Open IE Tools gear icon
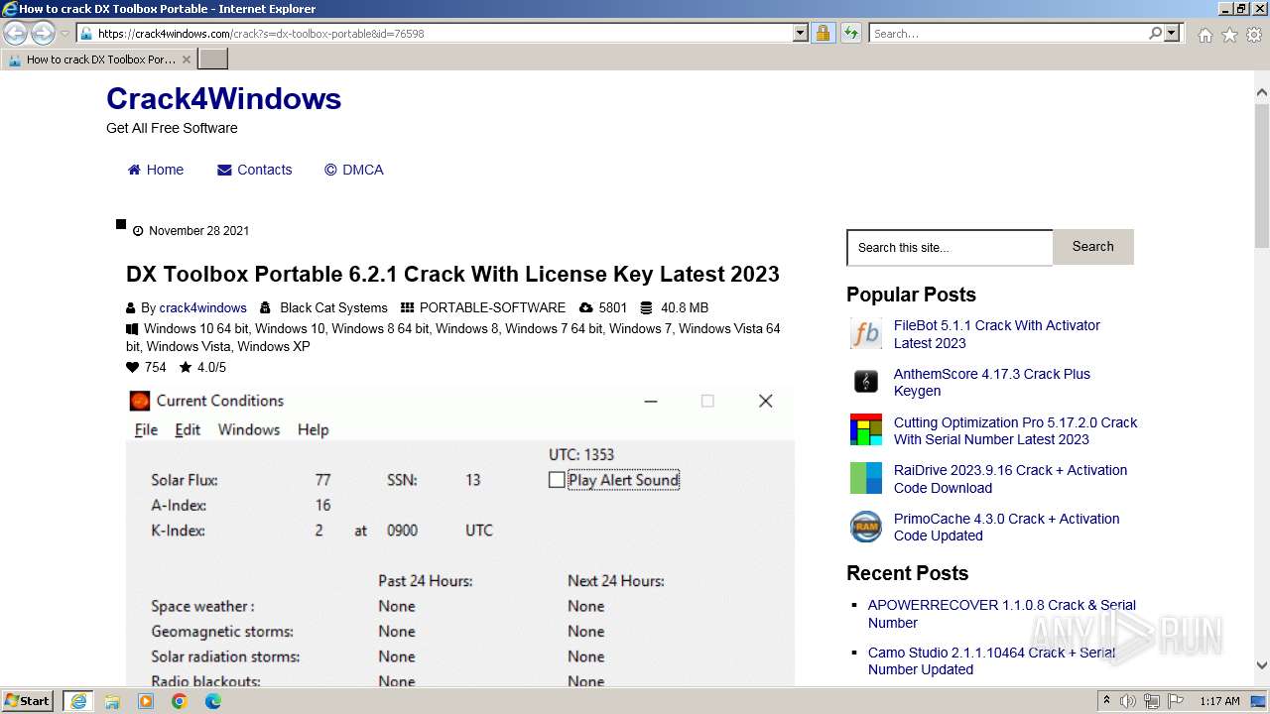This screenshot has height=714, width=1270. pos(1254,35)
